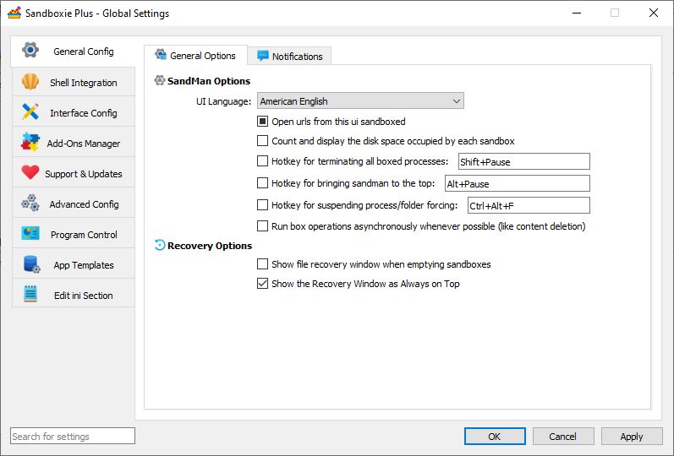This screenshot has width=674, height=456.
Task: Open the Program Control section
Action: click(x=74, y=234)
